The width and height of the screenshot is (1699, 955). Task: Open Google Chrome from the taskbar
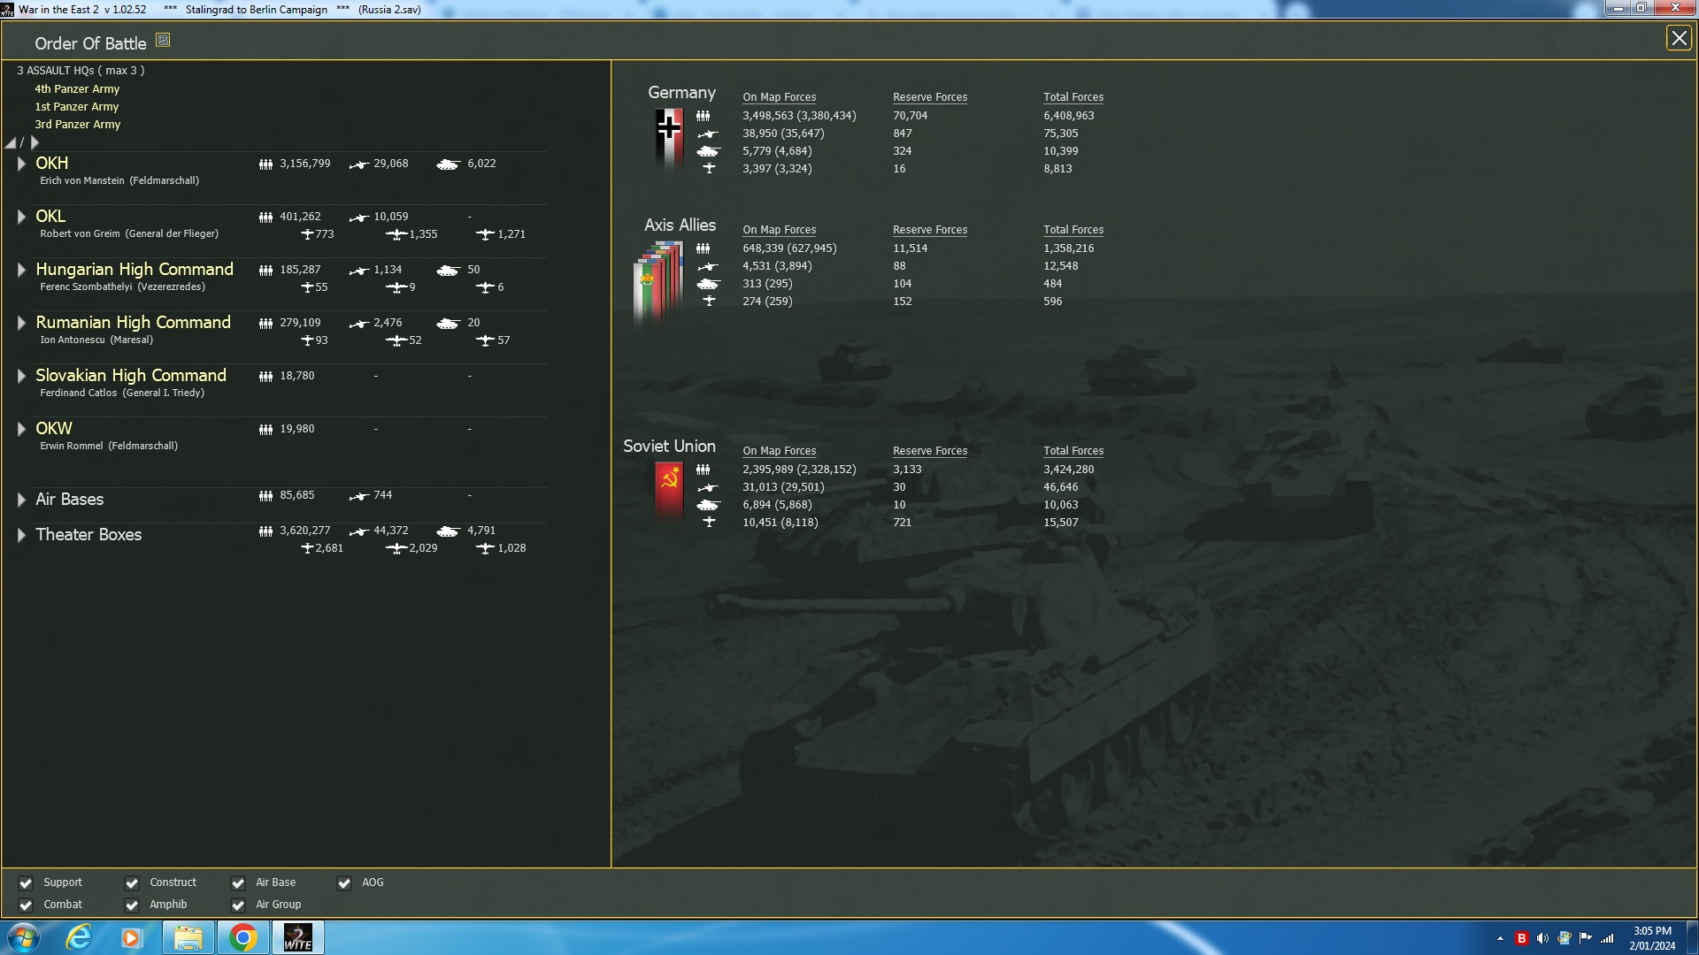242,937
